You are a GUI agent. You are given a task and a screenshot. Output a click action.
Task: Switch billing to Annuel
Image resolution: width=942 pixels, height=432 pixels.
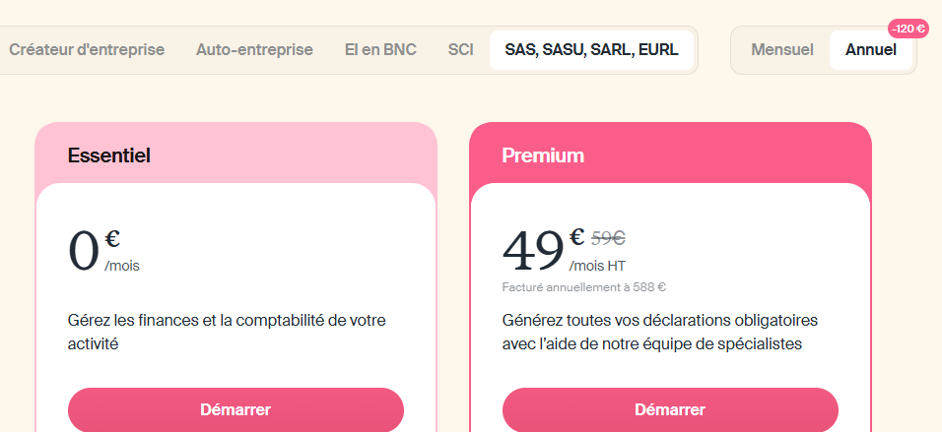pyautogui.click(x=871, y=49)
